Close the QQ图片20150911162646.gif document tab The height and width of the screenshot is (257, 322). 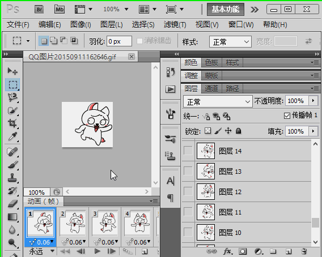pyautogui.click(x=132, y=57)
